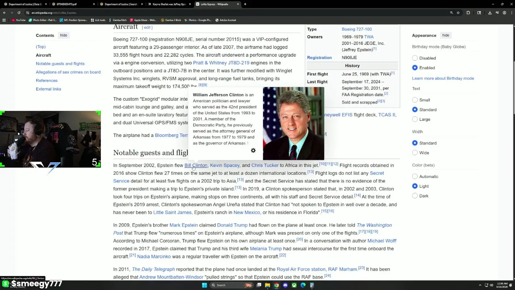Open Task View on the taskbar
Viewport: 515px width, 290px height.
tap(259, 285)
